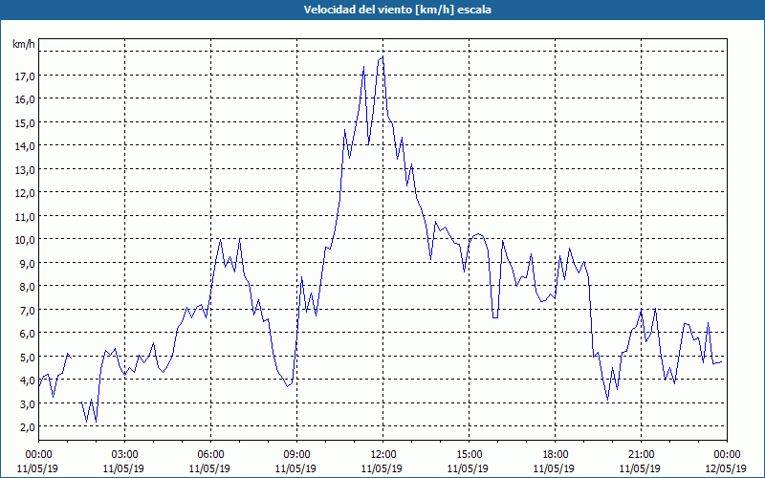The image size is (765, 478).
Task: Click the 15,0 y-axis label
Action: click(x=25, y=122)
